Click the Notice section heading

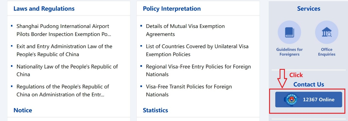pos(23,110)
